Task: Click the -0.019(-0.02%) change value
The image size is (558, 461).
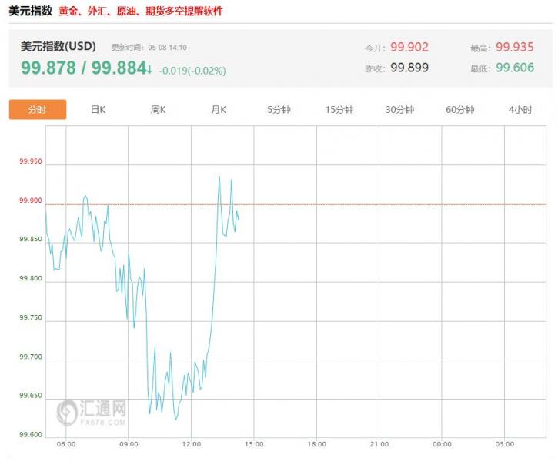Action: tap(192, 71)
